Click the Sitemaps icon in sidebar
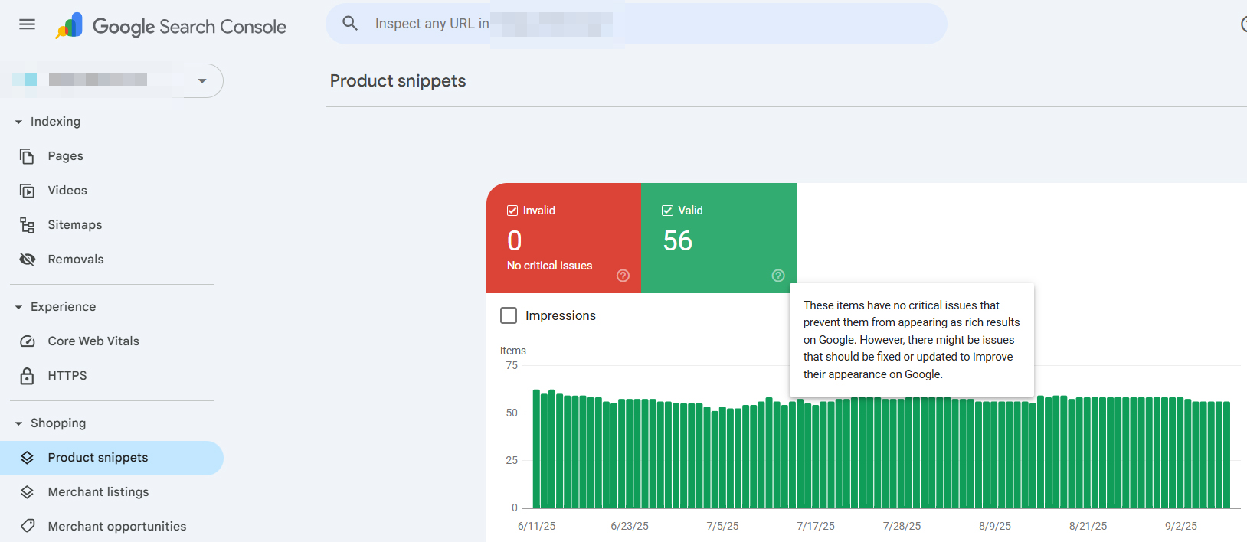The height and width of the screenshot is (542, 1247). (x=27, y=225)
